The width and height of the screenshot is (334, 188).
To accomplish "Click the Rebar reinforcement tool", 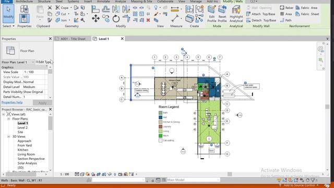I will tap(287, 8).
